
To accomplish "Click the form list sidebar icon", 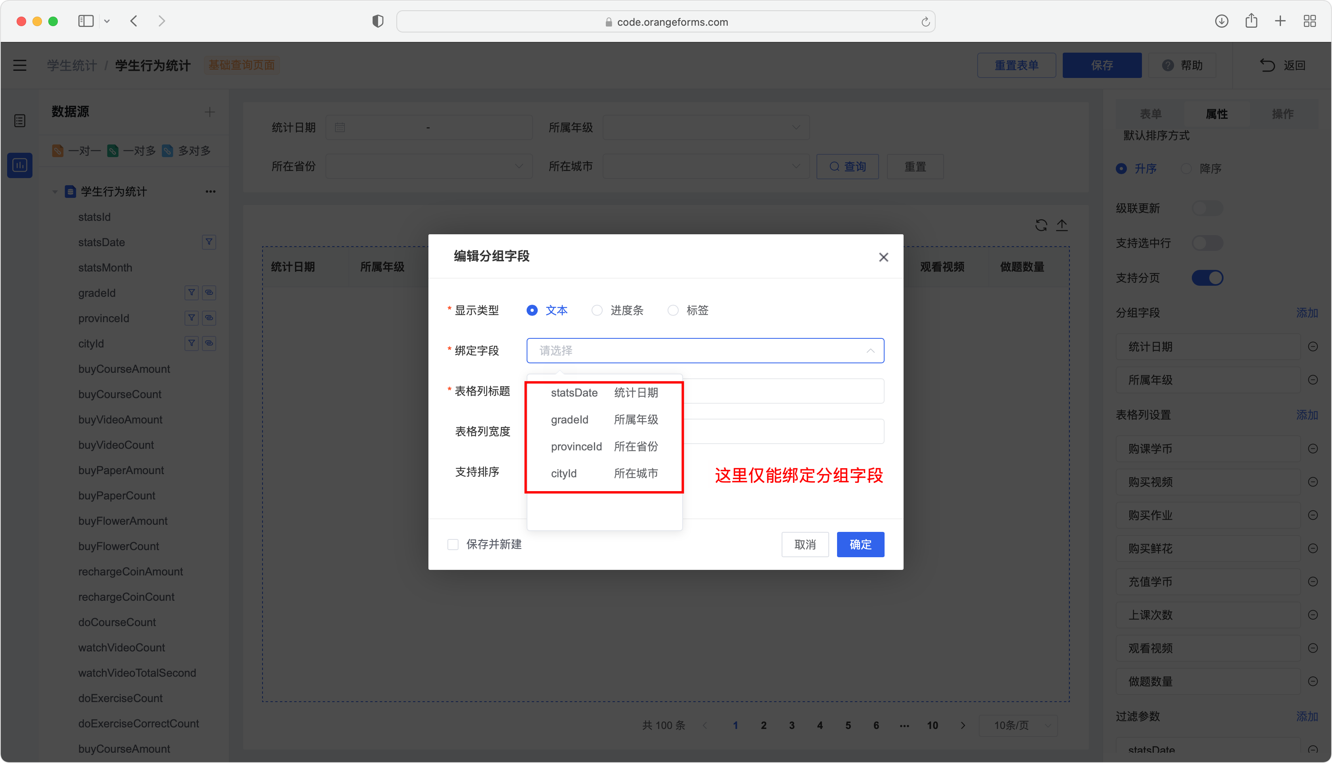I will point(20,121).
